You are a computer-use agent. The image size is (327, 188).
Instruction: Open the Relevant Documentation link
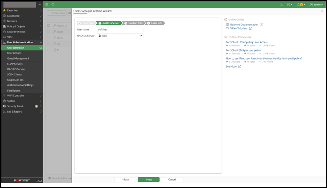coord(244,25)
